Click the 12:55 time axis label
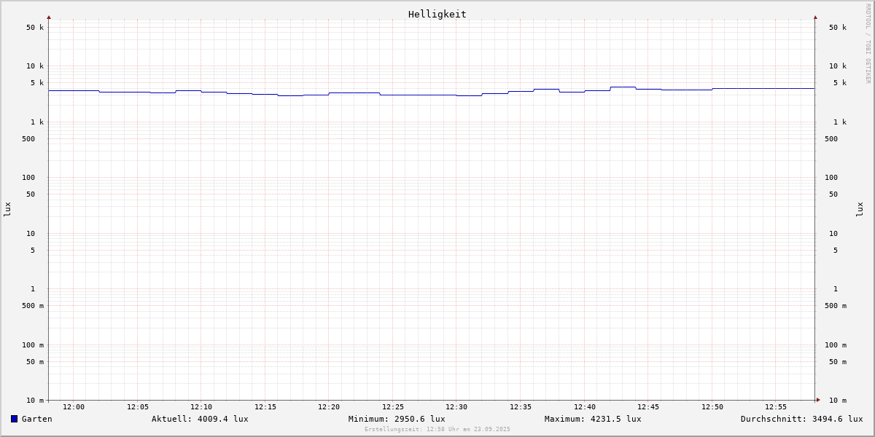Screen dimensions: 875x437 (776, 407)
